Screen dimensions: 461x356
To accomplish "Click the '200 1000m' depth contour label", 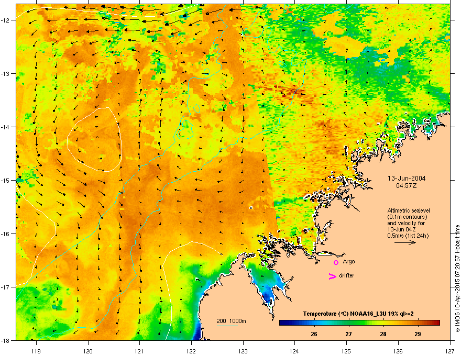I will pyautogui.click(x=231, y=321).
